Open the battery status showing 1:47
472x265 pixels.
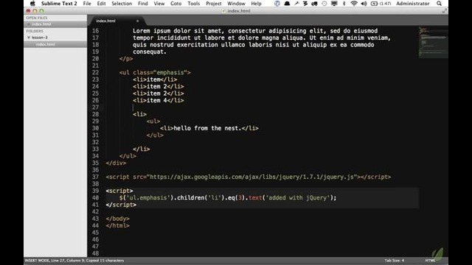381,4
